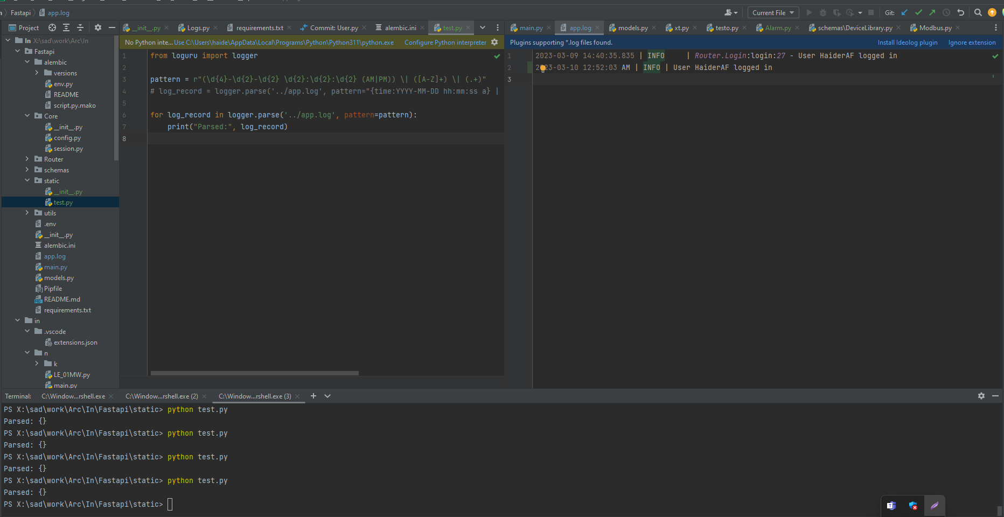Select session.py in project tree
Screen dimensions: 1004x517
[68, 148]
